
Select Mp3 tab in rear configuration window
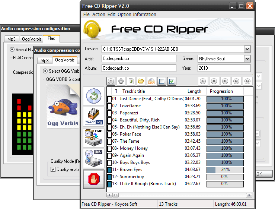[x=12, y=39]
